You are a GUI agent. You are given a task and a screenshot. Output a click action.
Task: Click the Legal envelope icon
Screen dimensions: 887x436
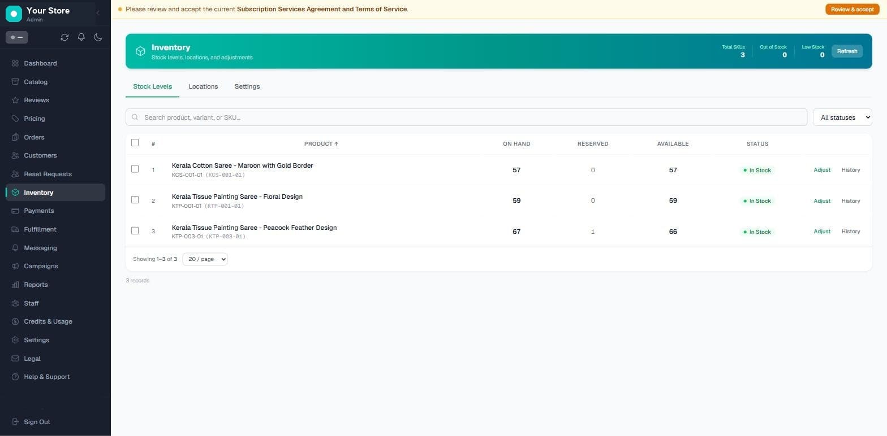[x=15, y=359]
